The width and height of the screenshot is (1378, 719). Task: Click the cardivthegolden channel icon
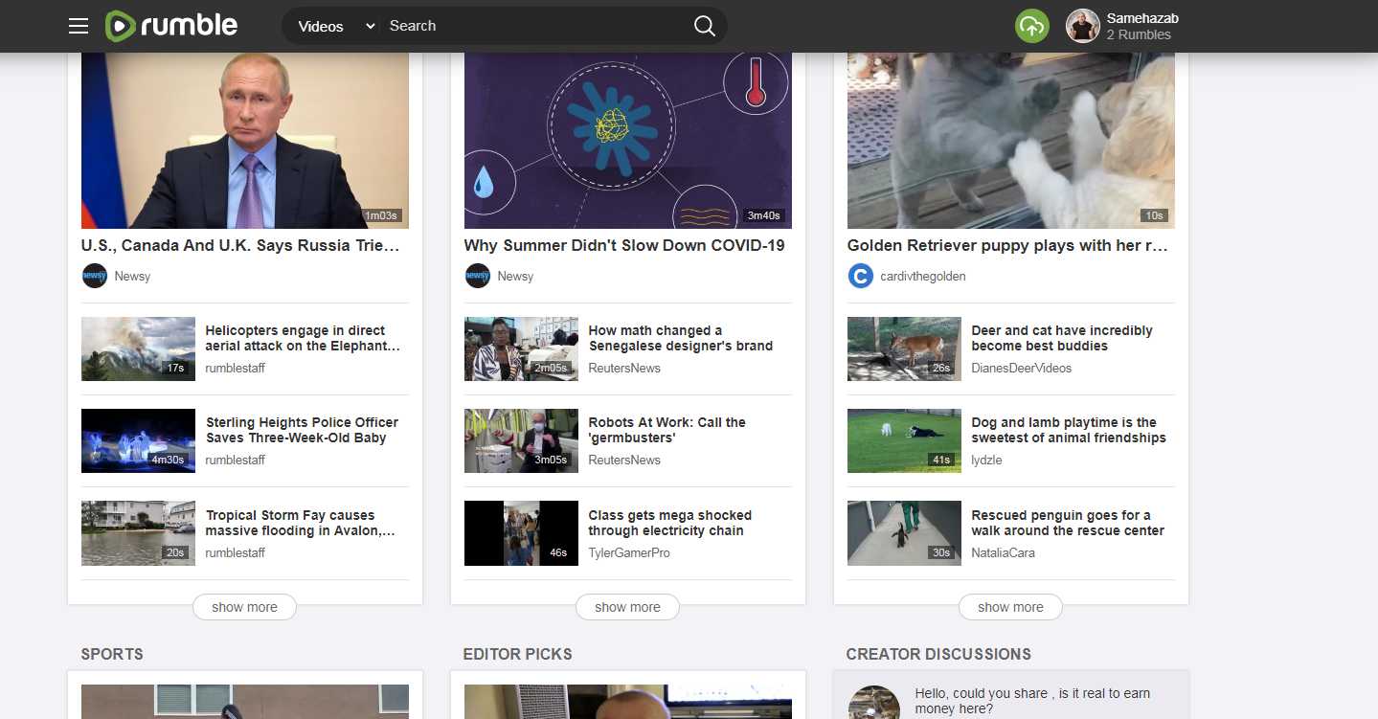click(x=860, y=276)
